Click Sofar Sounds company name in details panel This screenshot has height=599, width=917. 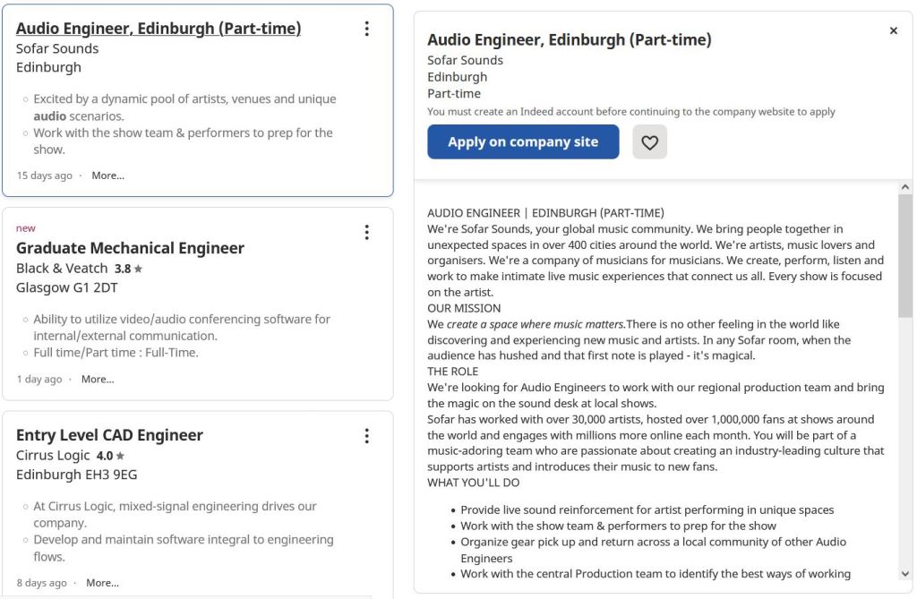click(x=465, y=60)
